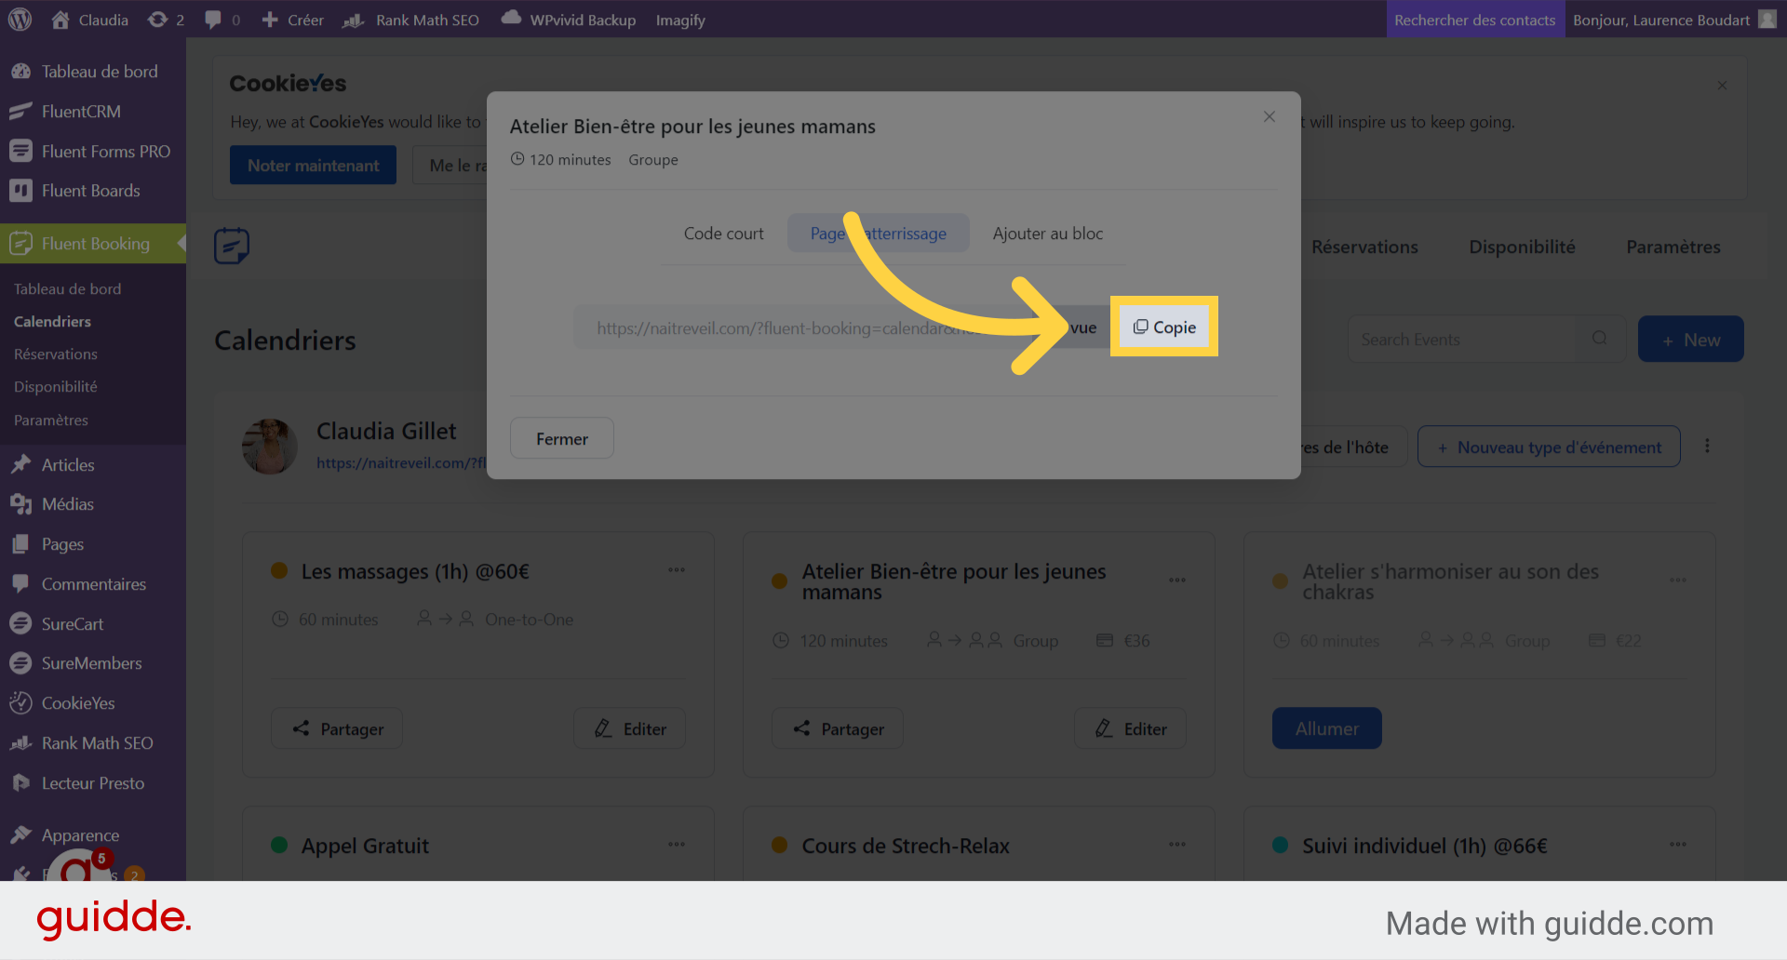Click the Copie button in the modal
1787x960 pixels.
click(1164, 327)
